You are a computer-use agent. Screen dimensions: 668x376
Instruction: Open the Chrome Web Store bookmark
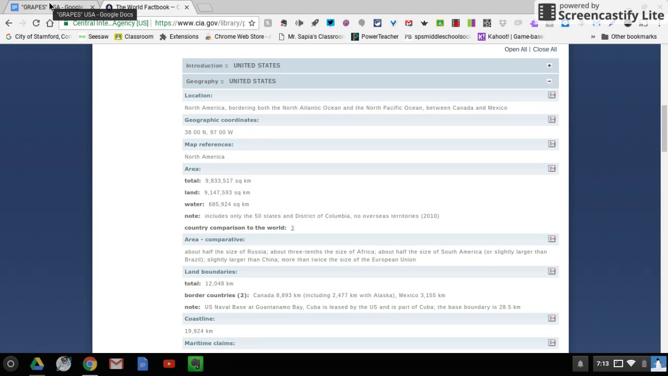point(238,37)
